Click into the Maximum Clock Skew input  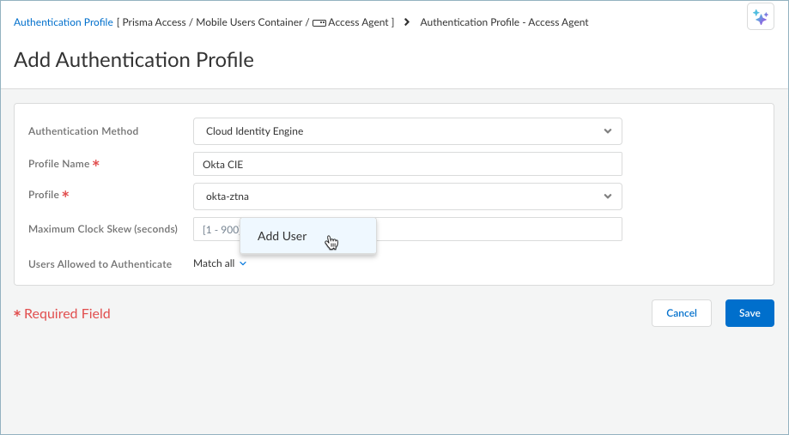[x=498, y=229]
